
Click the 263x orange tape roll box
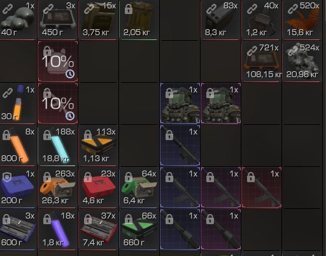57,188
